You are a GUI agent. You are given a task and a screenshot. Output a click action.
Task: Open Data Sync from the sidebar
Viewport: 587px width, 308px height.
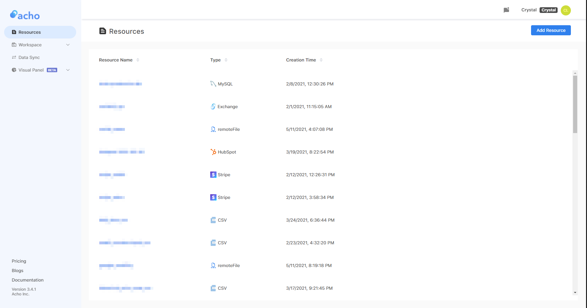tap(29, 57)
